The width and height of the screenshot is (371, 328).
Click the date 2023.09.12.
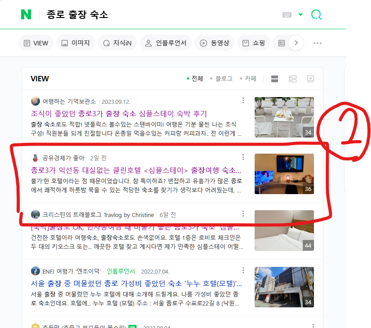(x=116, y=102)
